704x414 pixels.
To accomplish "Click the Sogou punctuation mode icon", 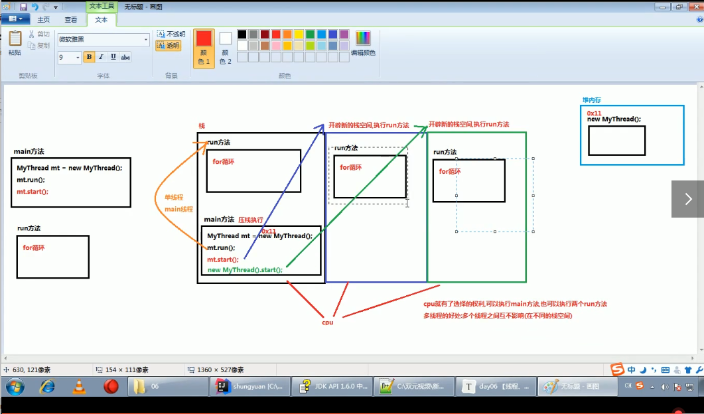I will tap(654, 370).
